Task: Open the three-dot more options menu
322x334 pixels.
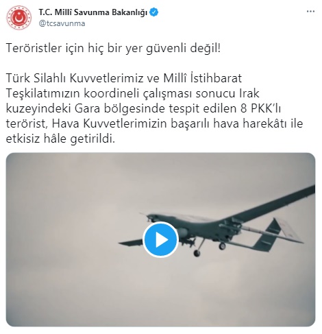Action: (x=310, y=12)
